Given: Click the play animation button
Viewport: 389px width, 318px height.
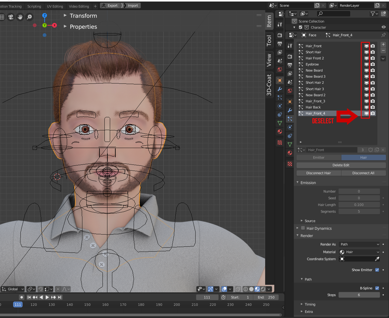Looking at the screenshot, I should coord(47,297).
